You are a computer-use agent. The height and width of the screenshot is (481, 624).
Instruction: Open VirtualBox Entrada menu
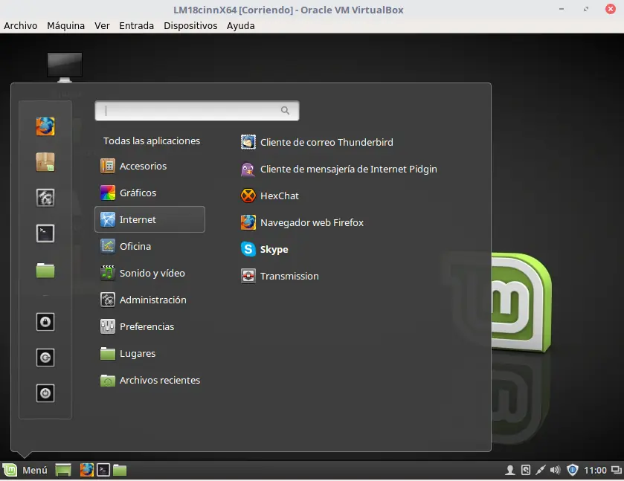pos(137,25)
